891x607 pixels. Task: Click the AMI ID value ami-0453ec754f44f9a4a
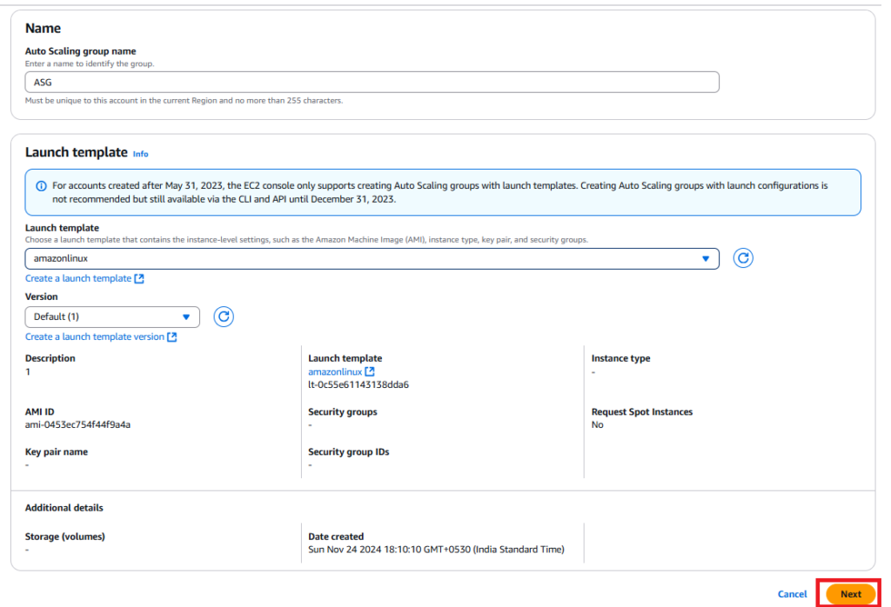77,425
